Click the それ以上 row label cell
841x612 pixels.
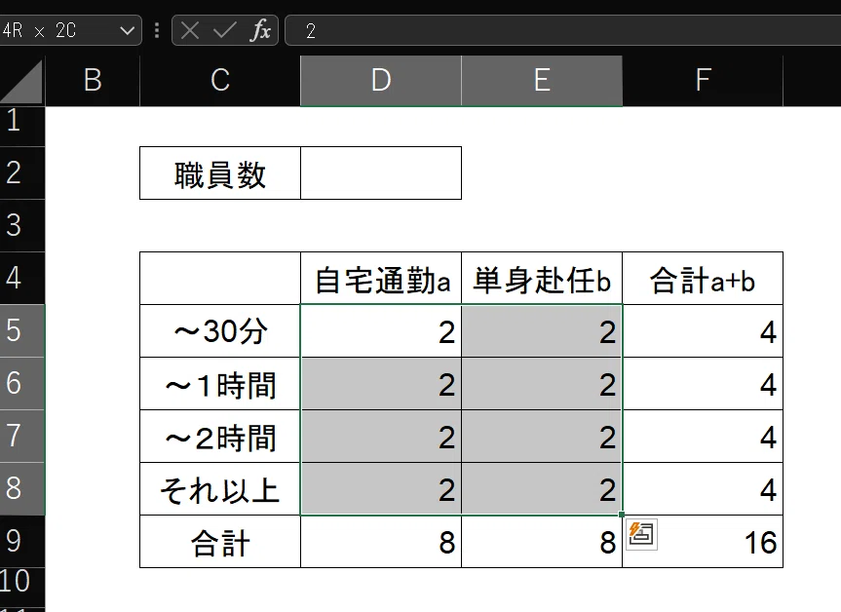(220, 488)
